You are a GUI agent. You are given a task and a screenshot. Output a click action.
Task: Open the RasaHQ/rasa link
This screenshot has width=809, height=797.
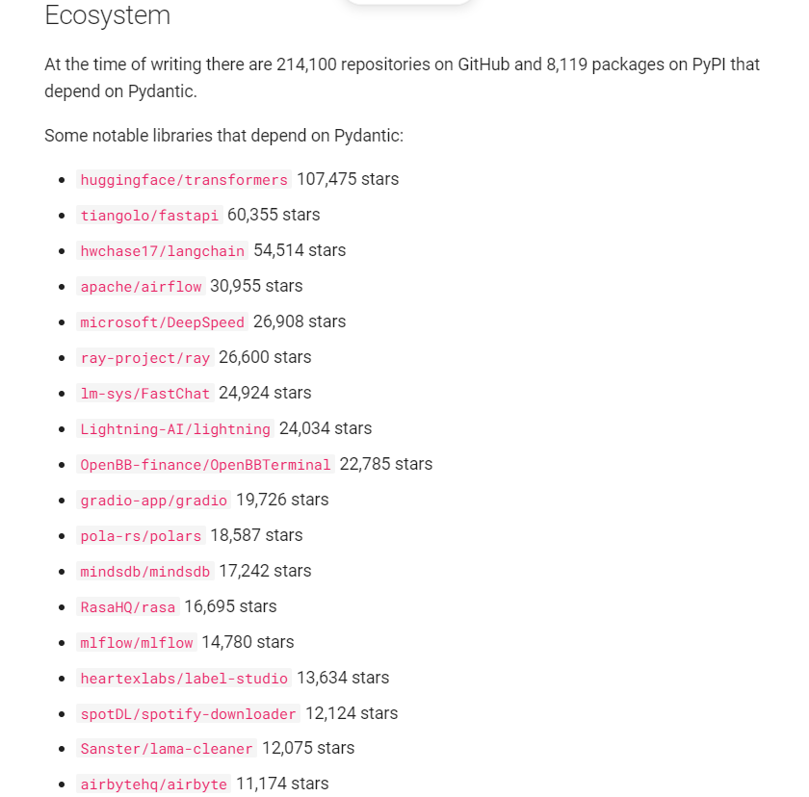pyautogui.click(x=128, y=607)
